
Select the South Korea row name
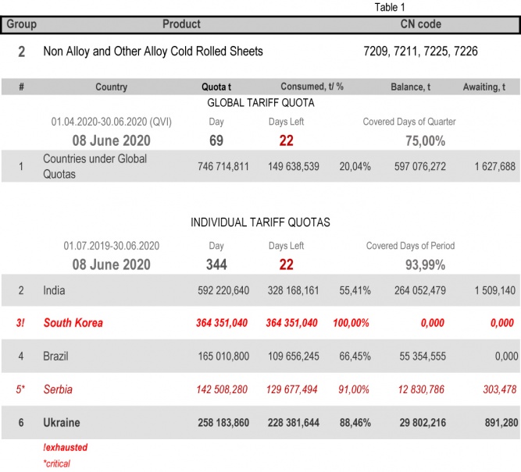pyautogui.click(x=73, y=322)
